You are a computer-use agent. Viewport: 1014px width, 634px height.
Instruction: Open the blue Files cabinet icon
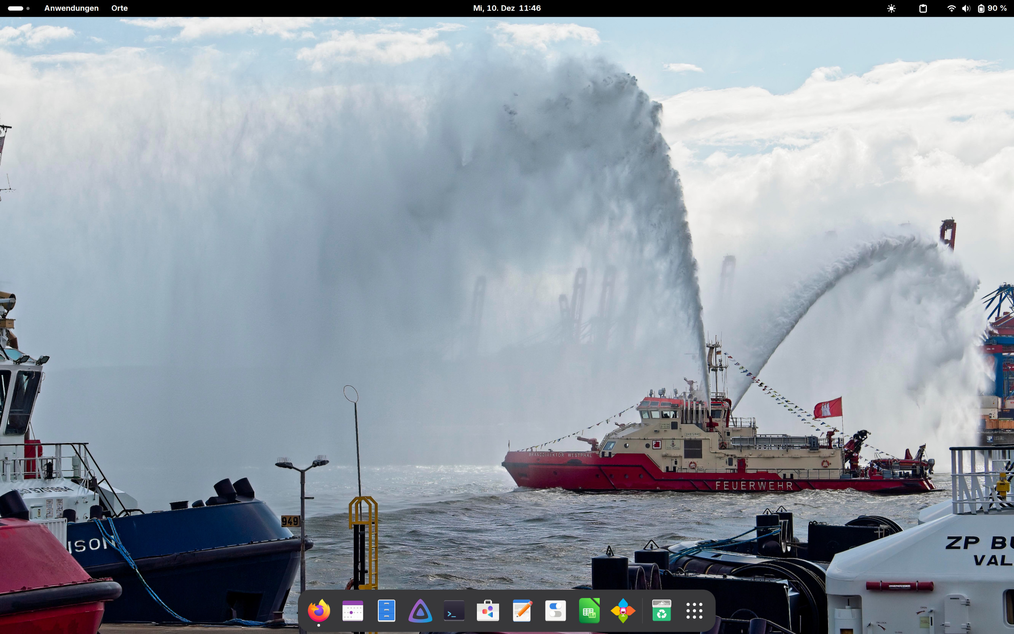386,611
